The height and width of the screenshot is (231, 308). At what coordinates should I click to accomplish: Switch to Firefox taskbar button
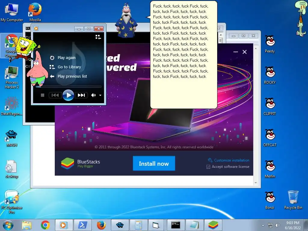click(101, 225)
